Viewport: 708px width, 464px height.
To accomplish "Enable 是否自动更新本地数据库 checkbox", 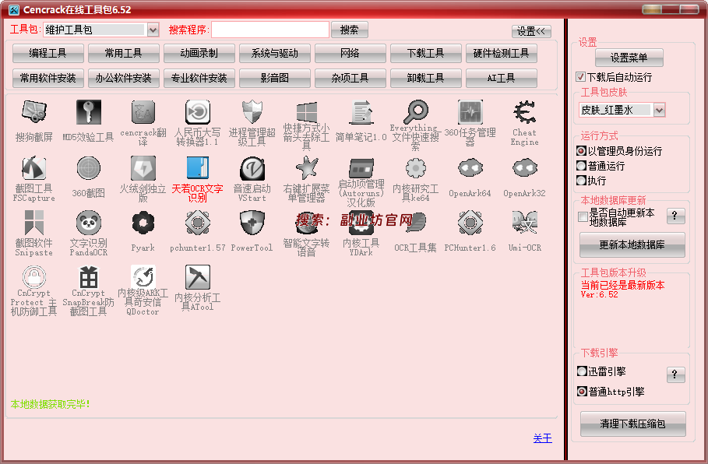I will coord(583,217).
